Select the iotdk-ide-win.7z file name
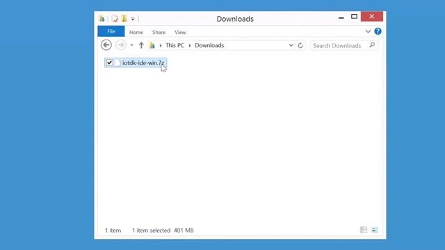The height and width of the screenshot is (250, 445). point(143,63)
